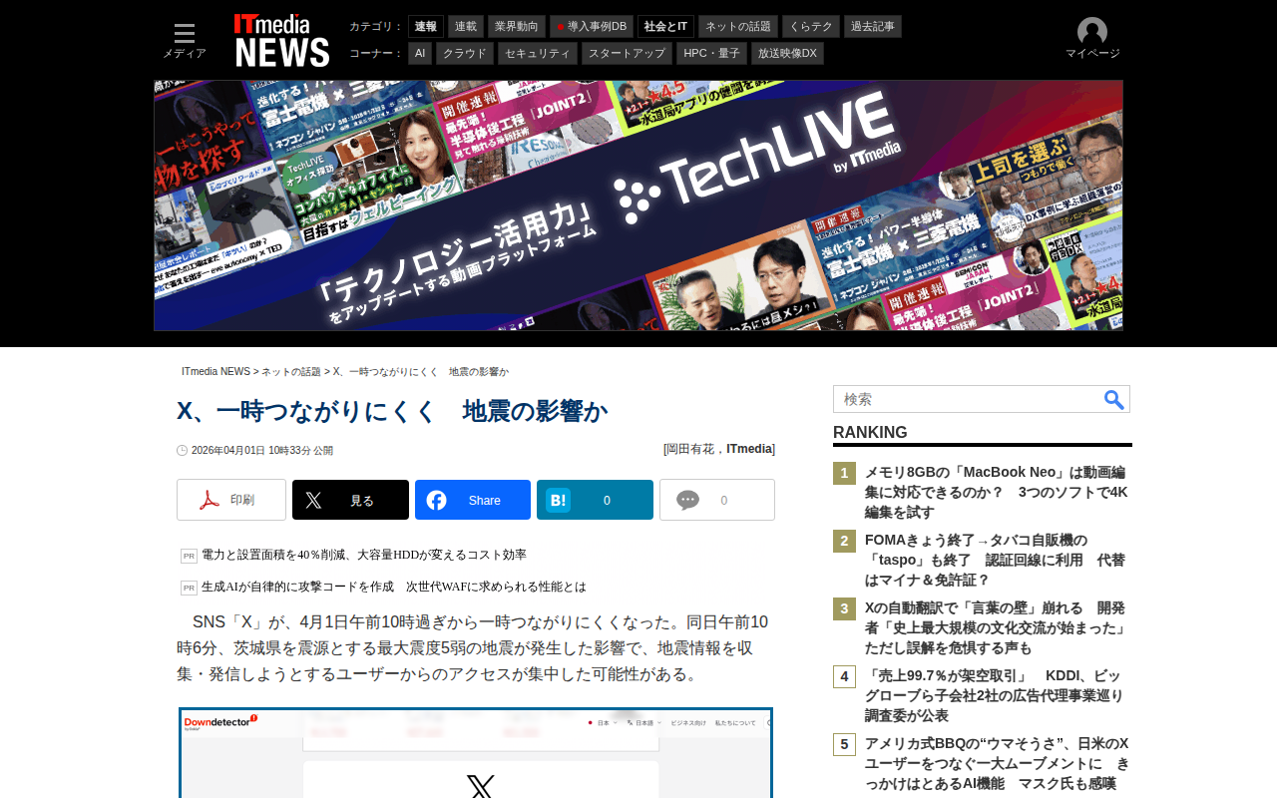Click the search magnifier icon
The image size is (1277, 798).
coord(1114,399)
